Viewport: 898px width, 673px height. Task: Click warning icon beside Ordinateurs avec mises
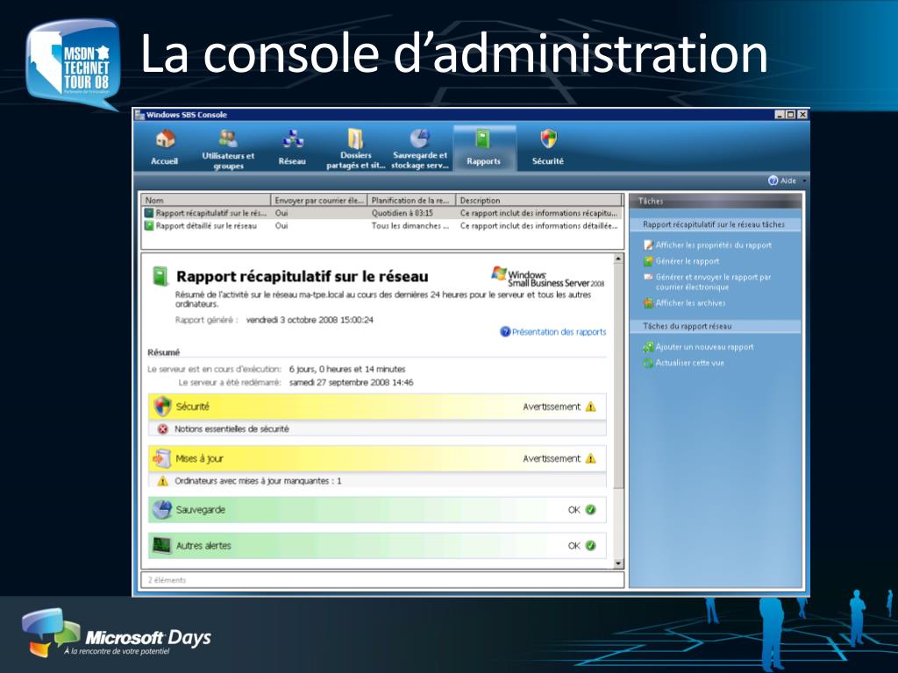(x=162, y=481)
